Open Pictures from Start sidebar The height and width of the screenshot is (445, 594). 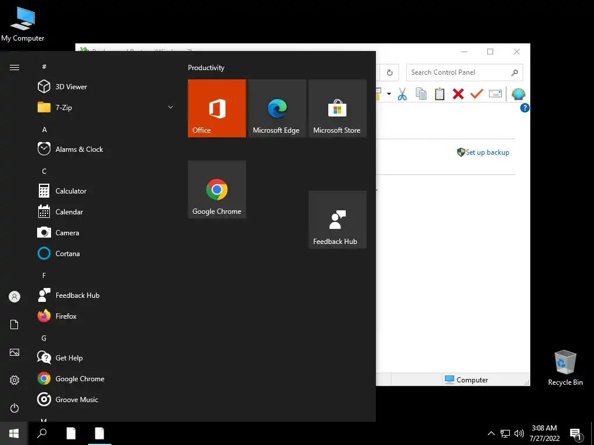click(x=15, y=352)
